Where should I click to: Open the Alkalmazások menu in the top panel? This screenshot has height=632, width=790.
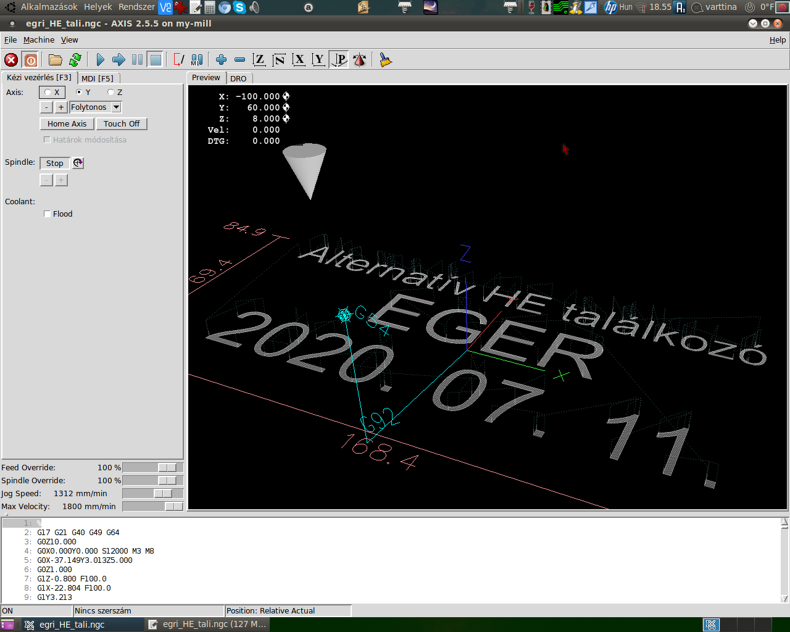click(49, 7)
